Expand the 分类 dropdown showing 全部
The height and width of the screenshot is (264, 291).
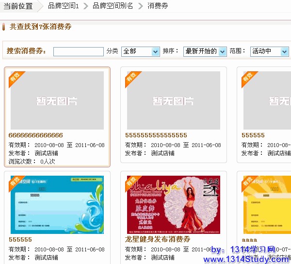coord(141,51)
